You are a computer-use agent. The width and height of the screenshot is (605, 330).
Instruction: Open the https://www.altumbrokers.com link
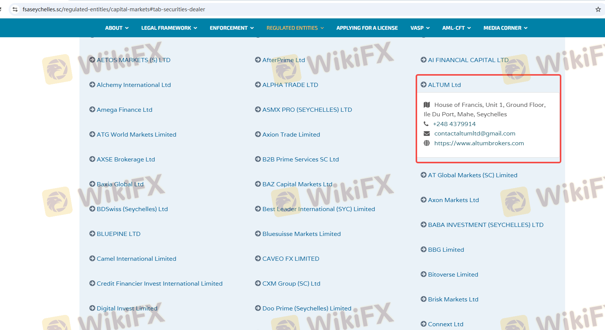(479, 143)
